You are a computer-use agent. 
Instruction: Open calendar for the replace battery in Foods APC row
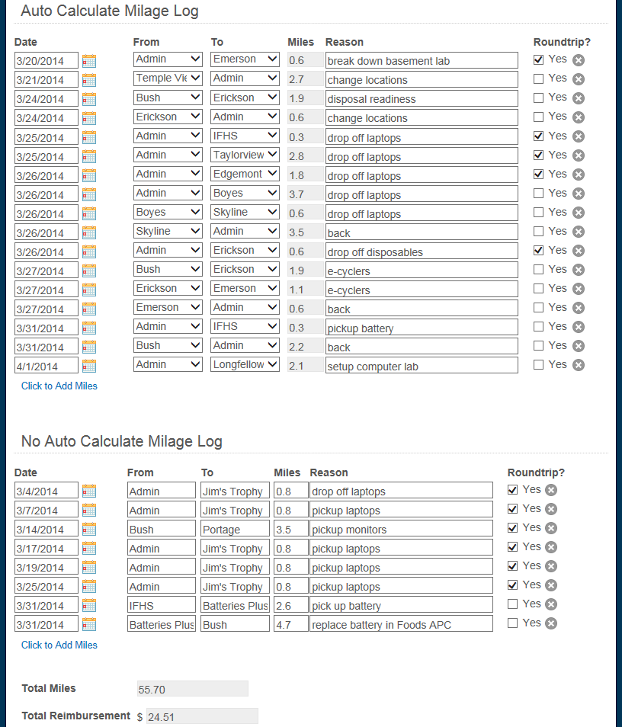[89, 625]
